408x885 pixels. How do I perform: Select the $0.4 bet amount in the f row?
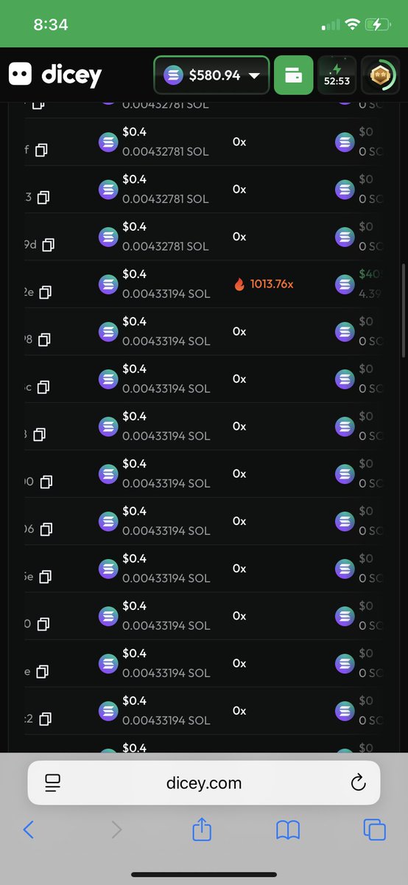tap(135, 132)
